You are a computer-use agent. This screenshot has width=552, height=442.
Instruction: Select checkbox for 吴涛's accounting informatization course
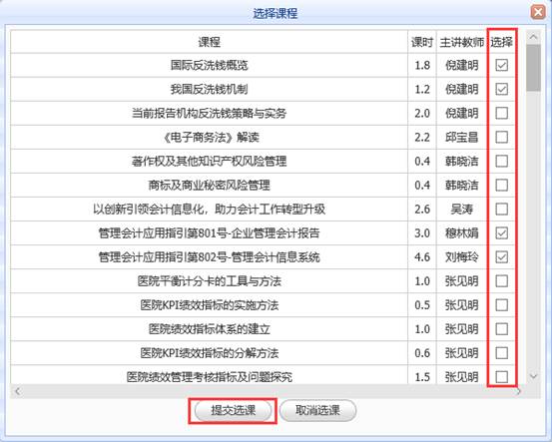(501, 210)
